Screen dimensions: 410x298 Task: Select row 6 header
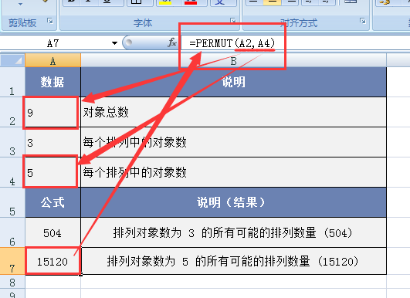(x=12, y=232)
